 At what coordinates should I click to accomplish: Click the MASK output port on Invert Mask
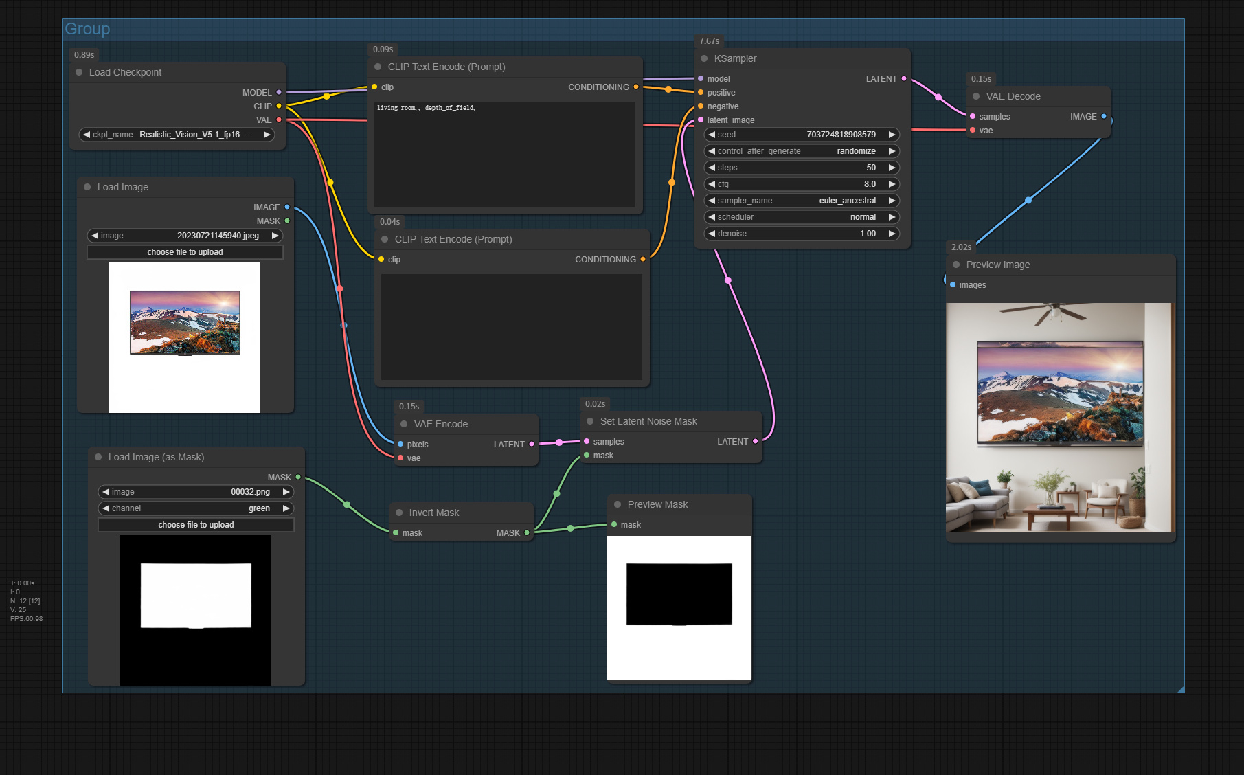526,532
